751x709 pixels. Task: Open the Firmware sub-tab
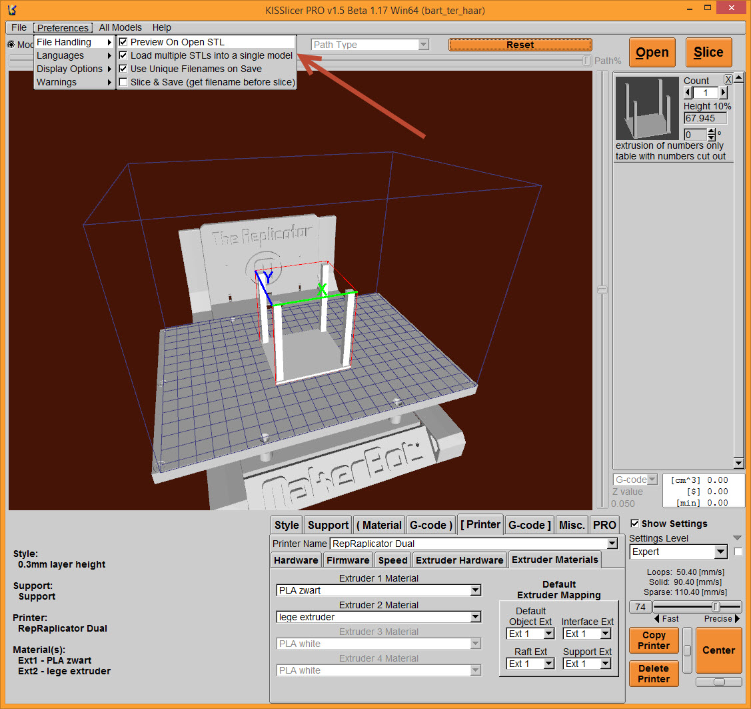348,560
